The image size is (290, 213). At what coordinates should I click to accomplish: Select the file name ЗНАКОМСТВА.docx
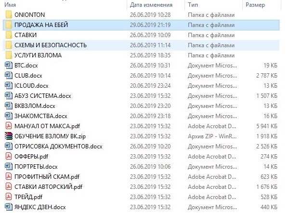[40, 116]
